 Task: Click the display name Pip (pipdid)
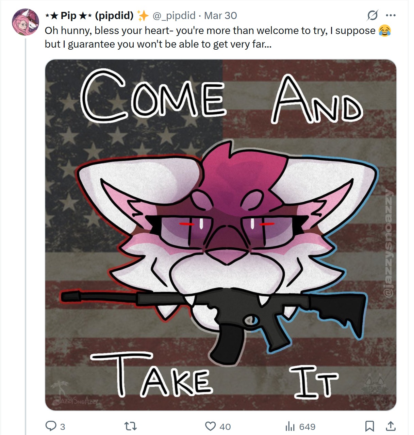pyautogui.click(x=90, y=16)
